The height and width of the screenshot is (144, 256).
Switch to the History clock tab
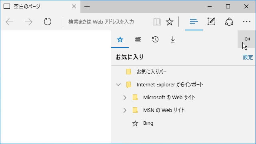click(x=155, y=40)
